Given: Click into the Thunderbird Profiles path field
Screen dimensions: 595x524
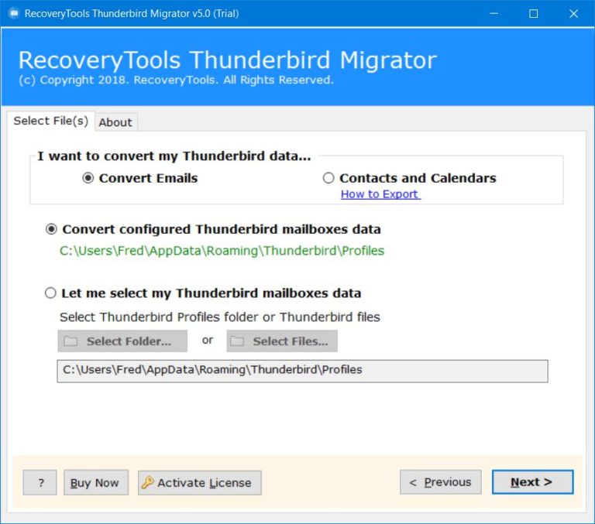Looking at the screenshot, I should (x=302, y=371).
